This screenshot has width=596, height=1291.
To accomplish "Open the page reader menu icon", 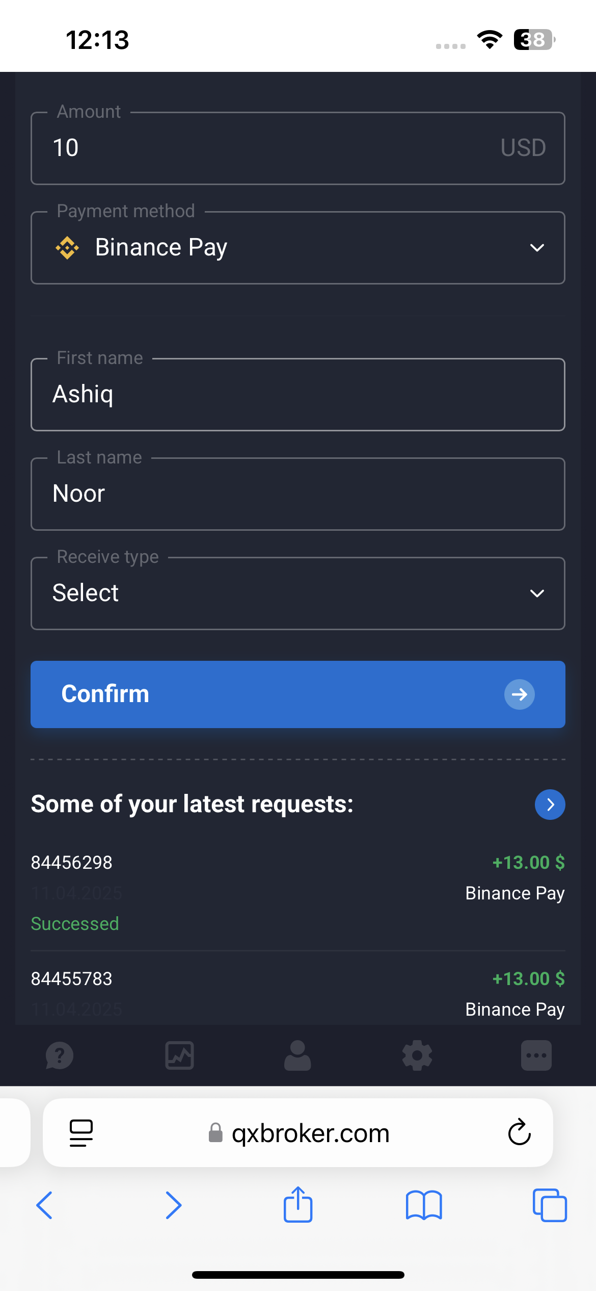I will pyautogui.click(x=81, y=1132).
